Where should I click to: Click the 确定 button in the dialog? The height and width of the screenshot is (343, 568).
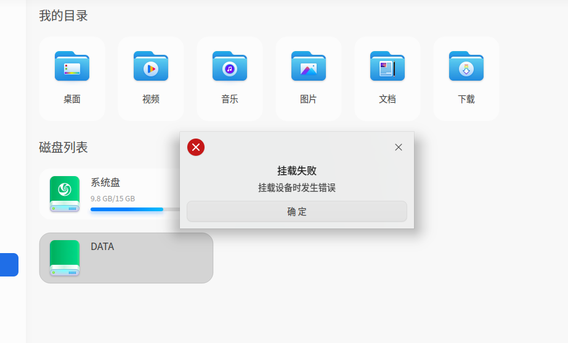(297, 211)
